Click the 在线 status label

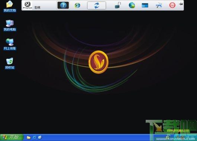tap(37, 7)
